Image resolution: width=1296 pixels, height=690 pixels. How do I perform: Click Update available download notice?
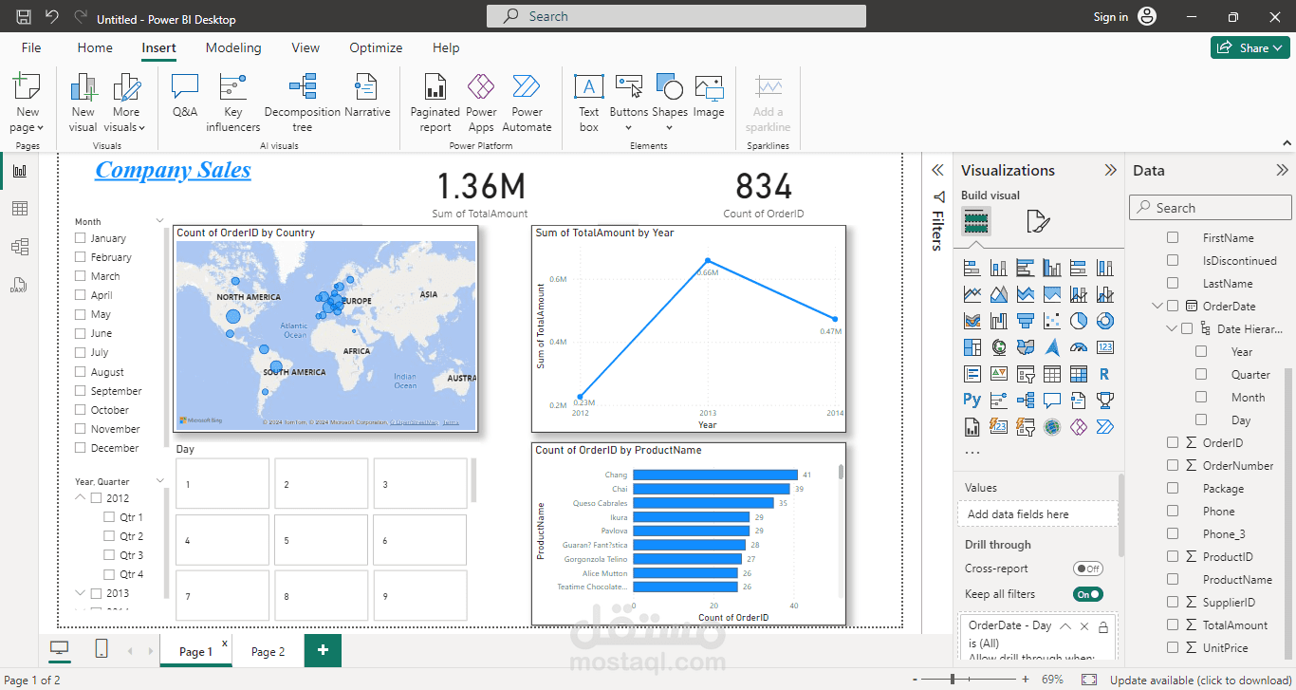[1202, 680]
